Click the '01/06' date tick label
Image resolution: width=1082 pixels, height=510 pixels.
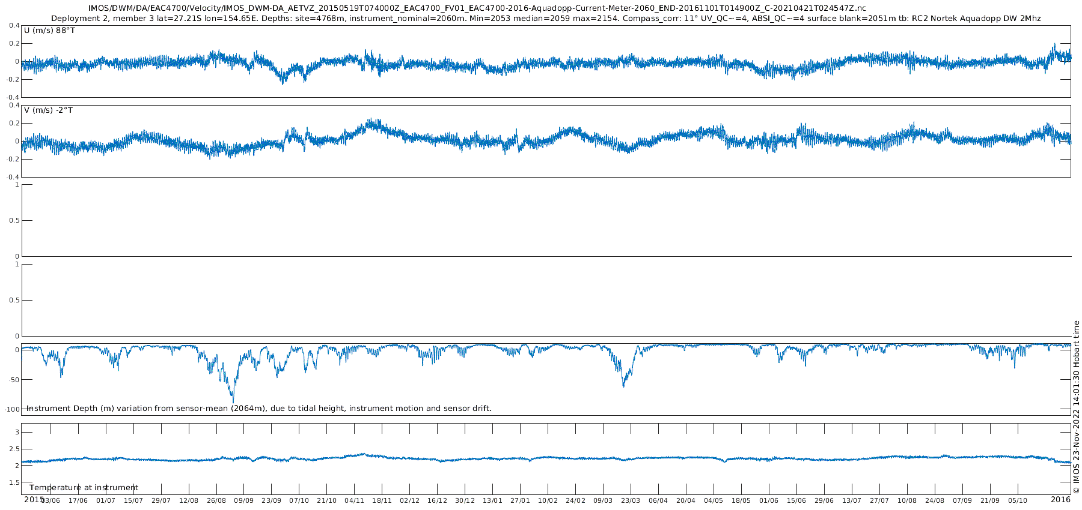(x=769, y=500)
